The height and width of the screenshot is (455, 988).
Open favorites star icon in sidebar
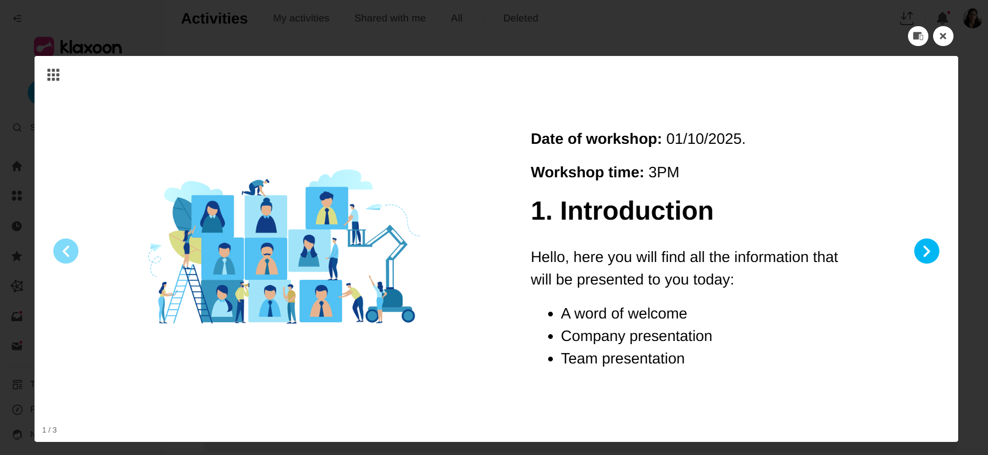tap(17, 256)
